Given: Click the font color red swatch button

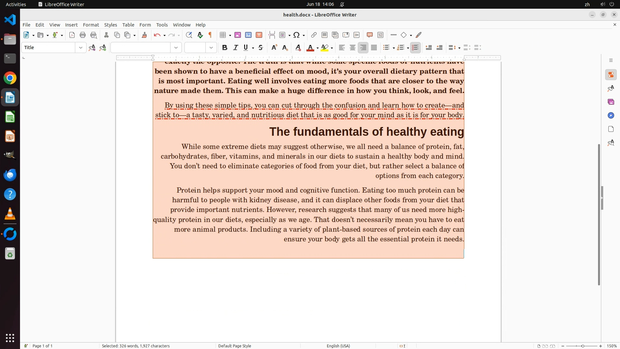Looking at the screenshot, I should pos(310,48).
